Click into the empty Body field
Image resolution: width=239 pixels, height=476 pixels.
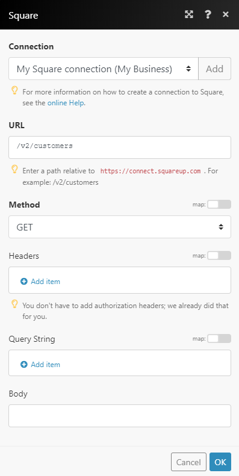[120, 416]
